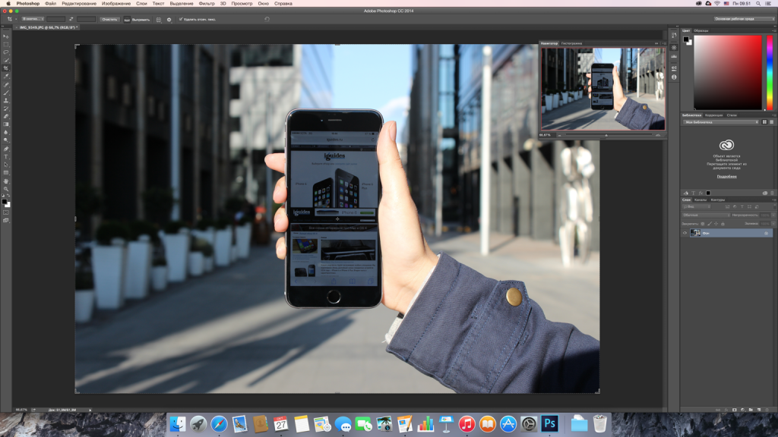
Task: Open layer filter kind dropdown
Action: pos(697,206)
